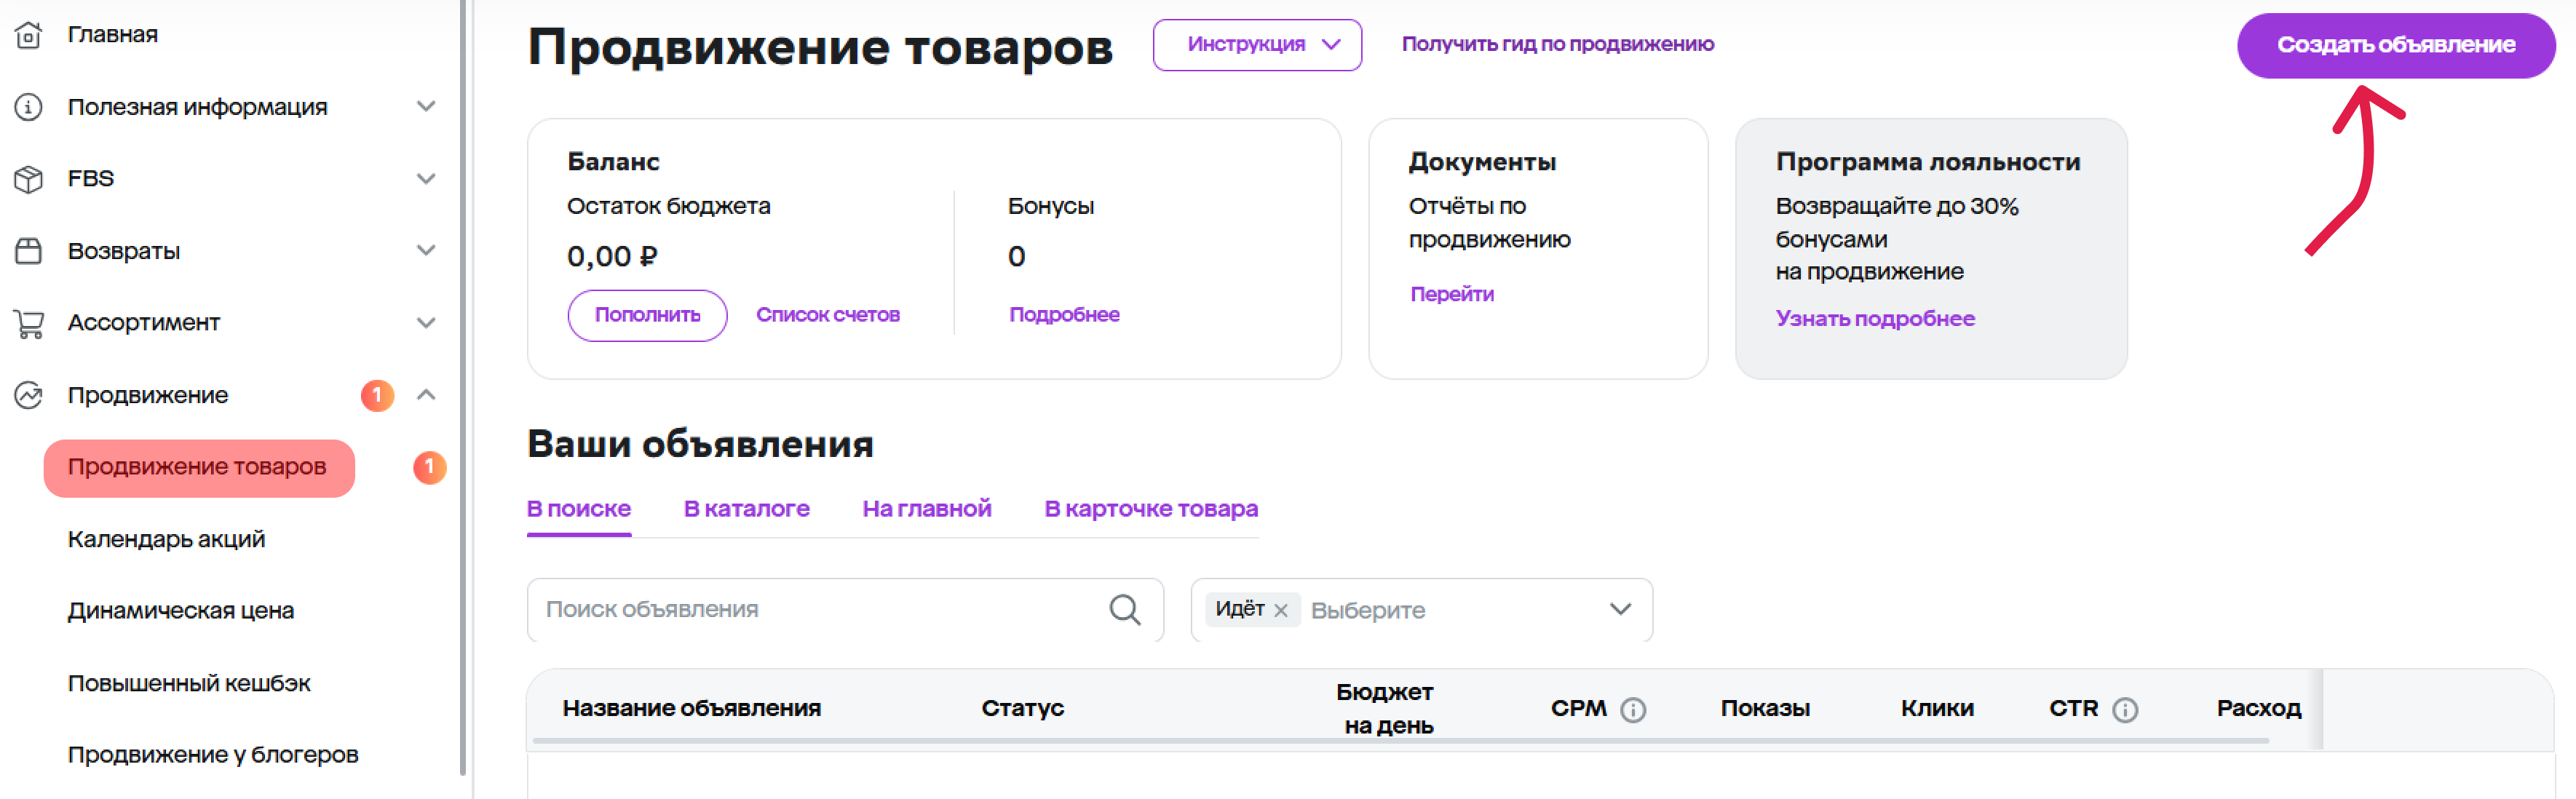2576x799 pixels.
Task: Open Список счетов link
Action: click(x=828, y=315)
